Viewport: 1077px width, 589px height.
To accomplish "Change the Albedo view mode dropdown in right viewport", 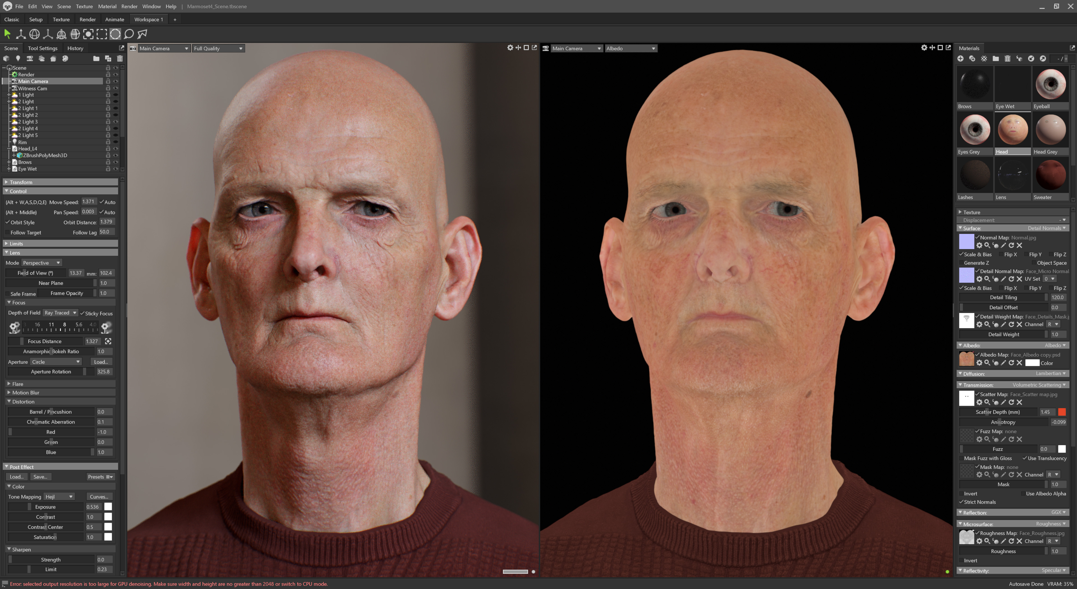I will coord(631,48).
